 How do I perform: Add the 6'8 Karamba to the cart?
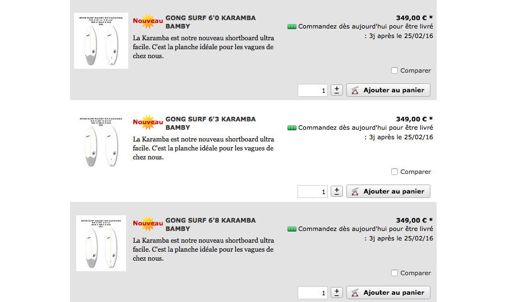coord(388,292)
